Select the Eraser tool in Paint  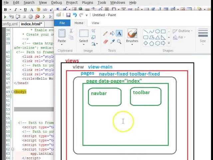[x=106, y=42]
